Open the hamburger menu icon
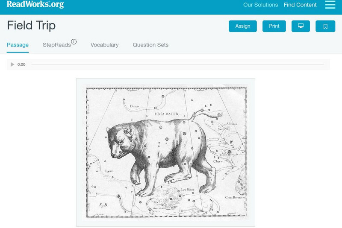The image size is (342, 228). coord(330,5)
